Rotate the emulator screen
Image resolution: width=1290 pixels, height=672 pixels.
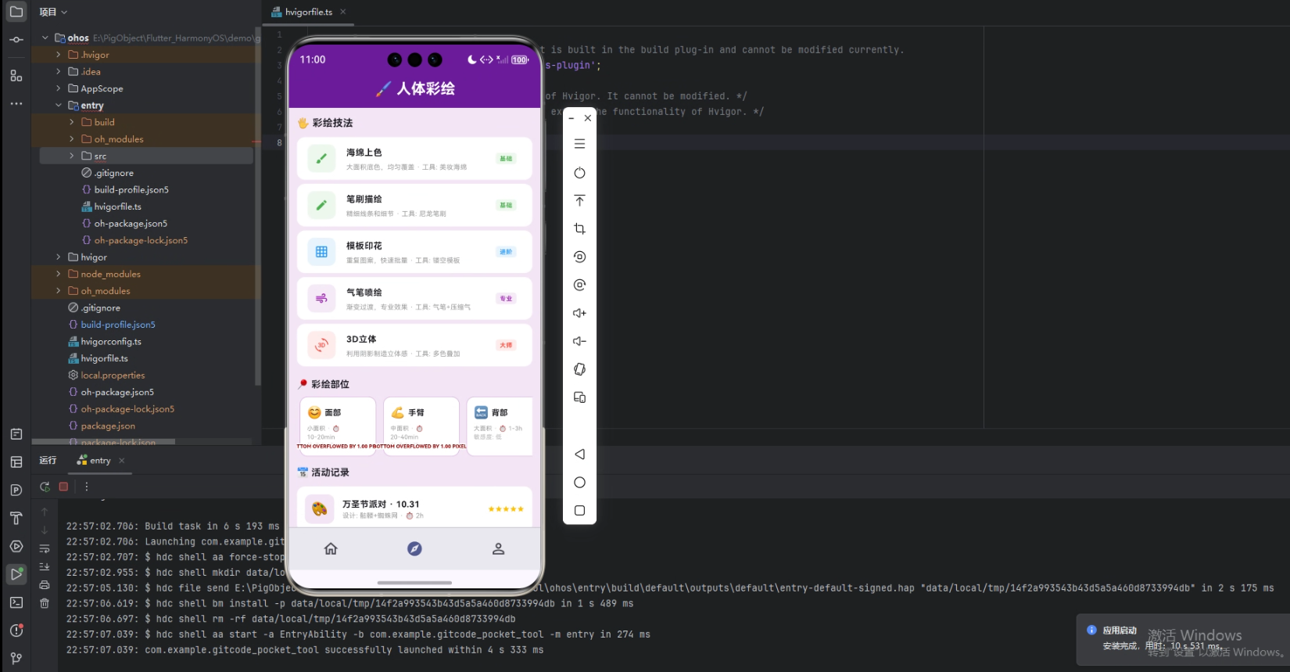(x=579, y=369)
